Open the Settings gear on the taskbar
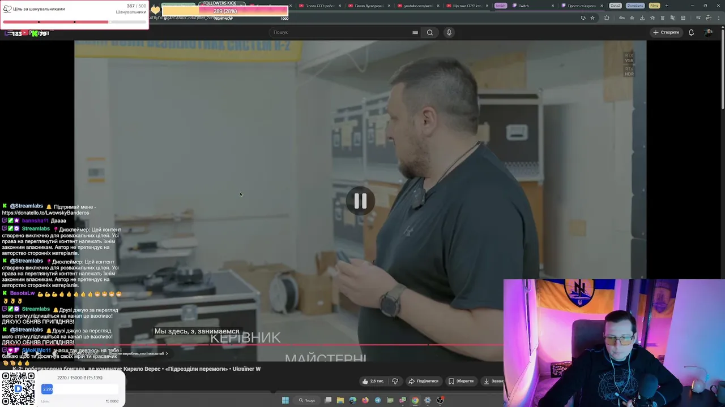This screenshot has width=725, height=407. (x=428, y=400)
